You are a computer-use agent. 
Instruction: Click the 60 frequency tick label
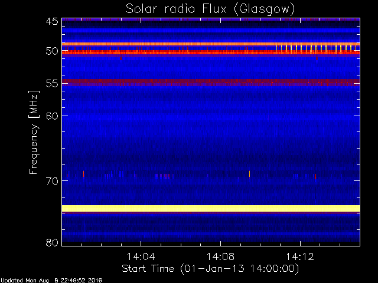point(52,116)
